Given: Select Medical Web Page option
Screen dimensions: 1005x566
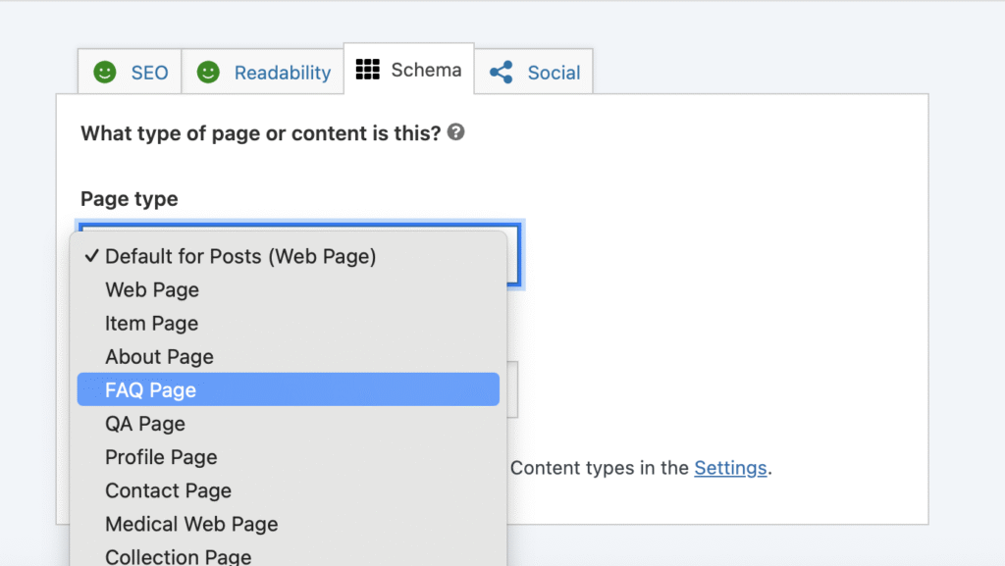Looking at the screenshot, I should (191, 524).
